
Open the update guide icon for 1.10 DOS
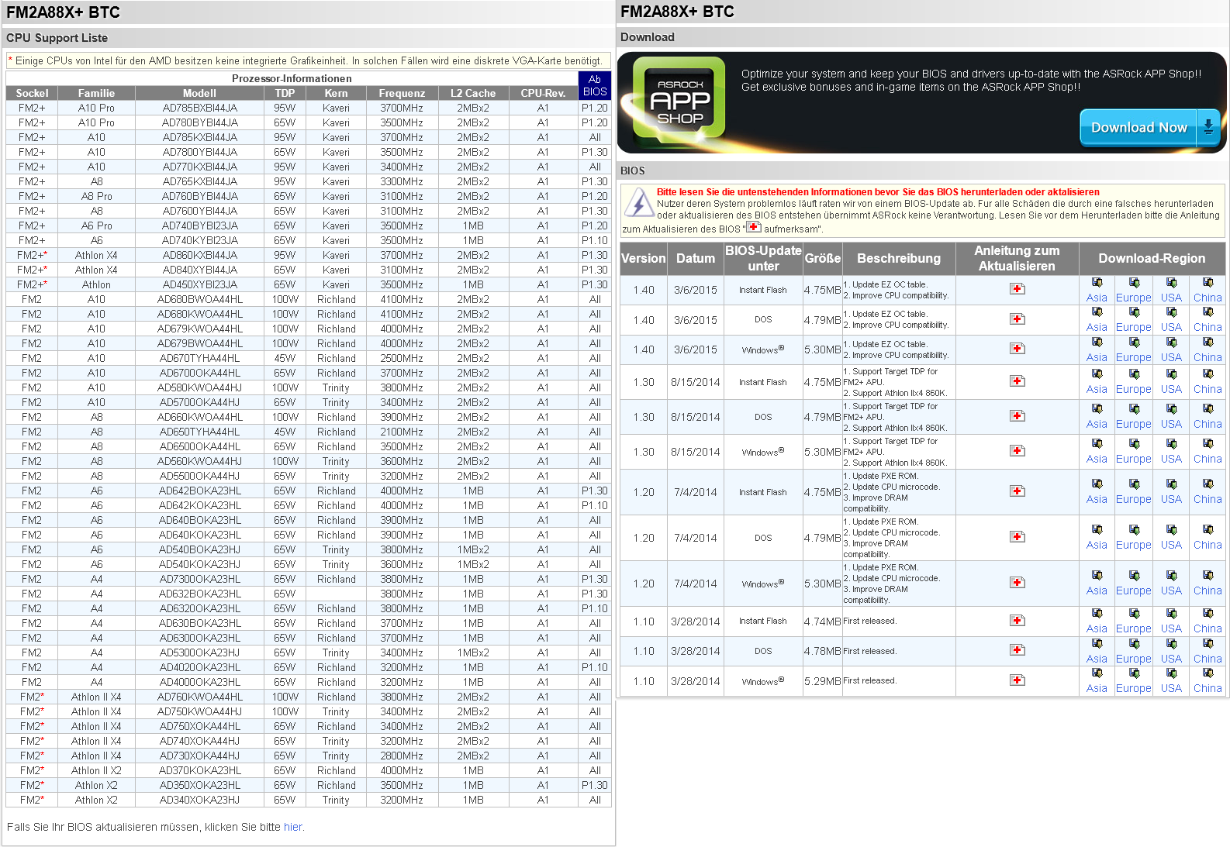(1018, 650)
